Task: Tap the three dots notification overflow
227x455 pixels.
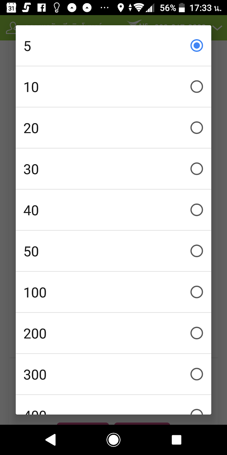Action: (x=104, y=8)
